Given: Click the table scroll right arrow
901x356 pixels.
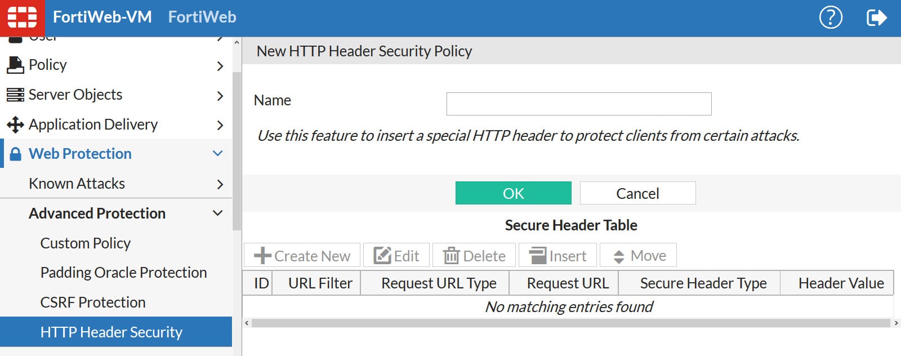Looking at the screenshot, I should (x=896, y=323).
